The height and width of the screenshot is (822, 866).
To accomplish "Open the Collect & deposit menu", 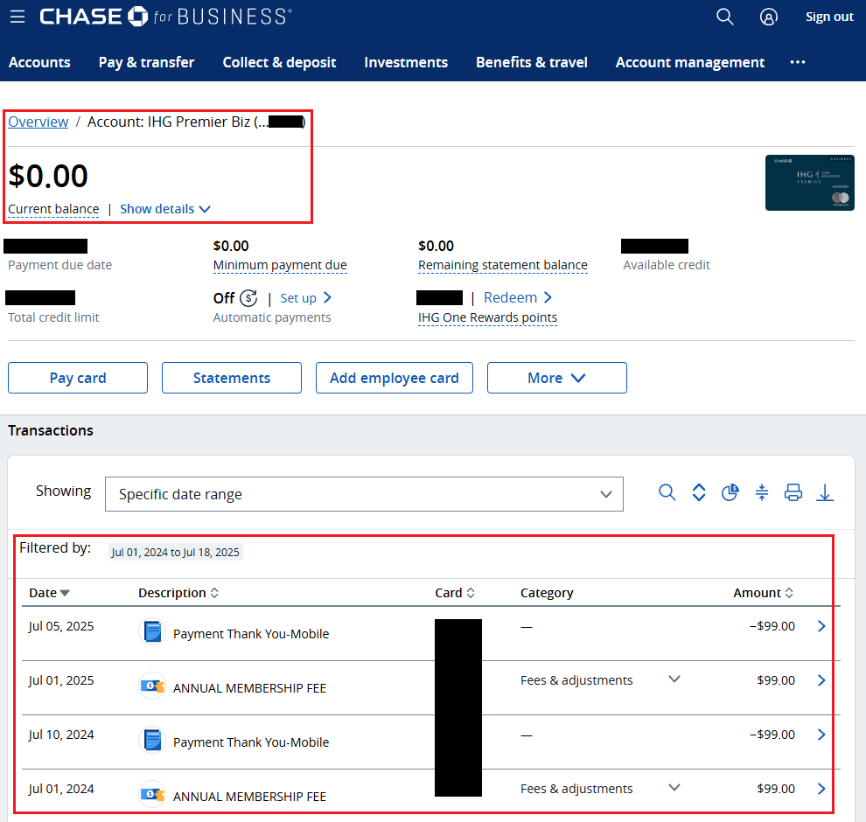I will click(279, 62).
